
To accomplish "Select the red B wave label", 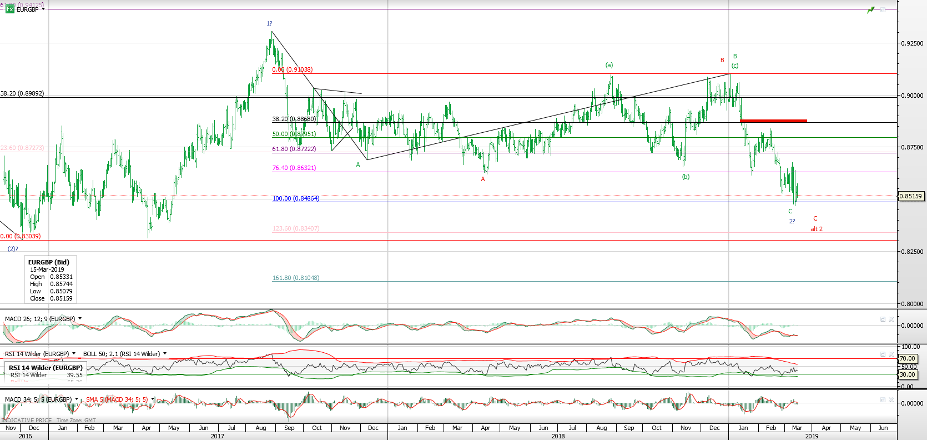I will point(722,60).
